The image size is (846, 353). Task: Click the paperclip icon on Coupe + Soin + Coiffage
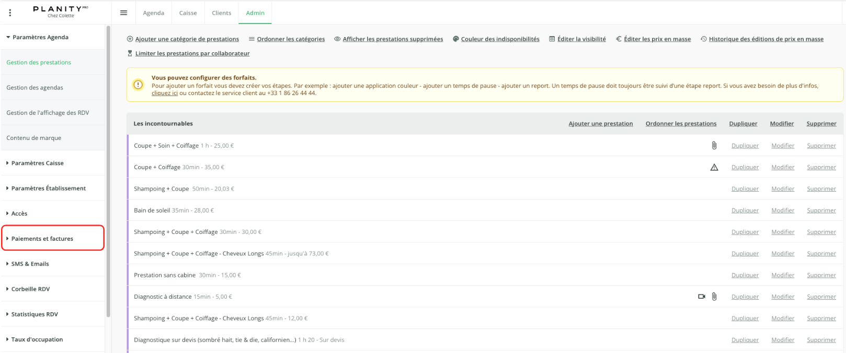(x=714, y=146)
